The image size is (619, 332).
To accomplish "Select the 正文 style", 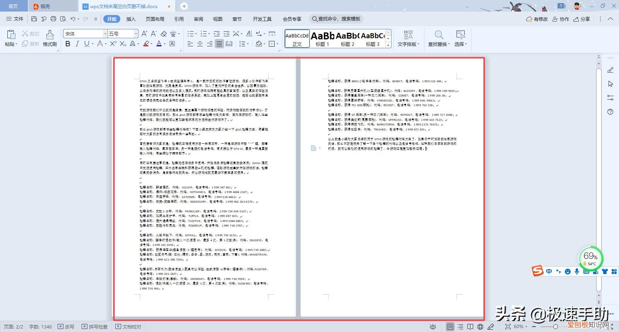I will click(x=297, y=39).
